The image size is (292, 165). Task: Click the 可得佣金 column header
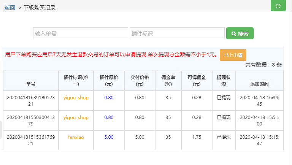point(197,81)
